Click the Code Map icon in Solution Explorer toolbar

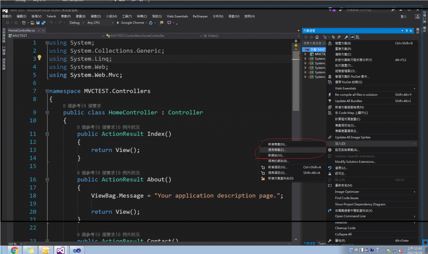click(x=358, y=37)
